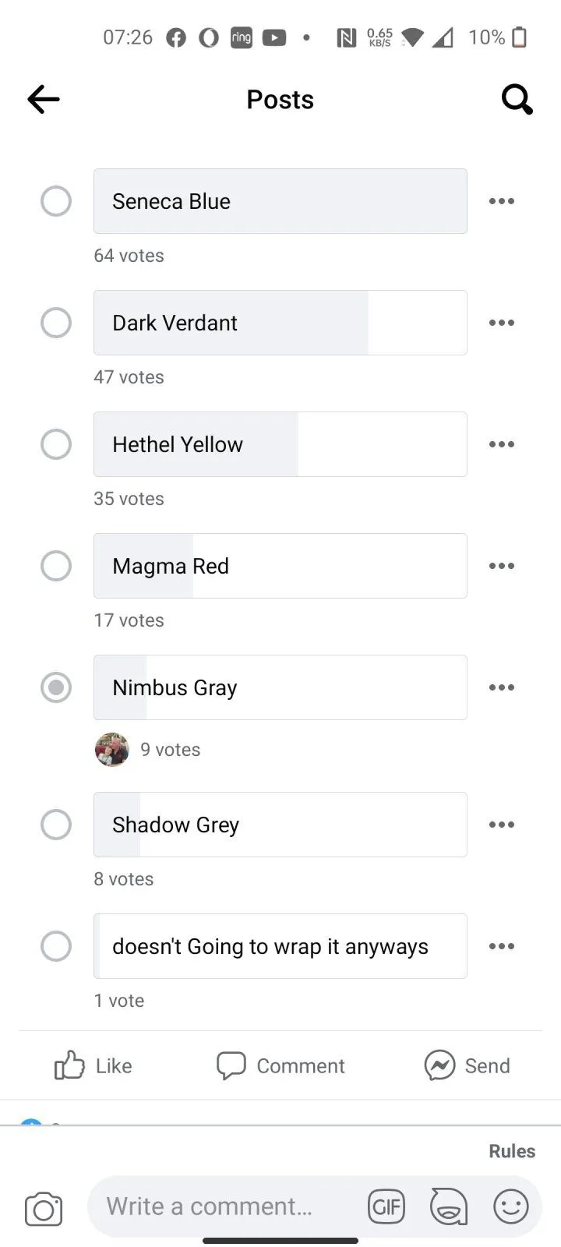
Task: Select the Seneca Blue radio button
Action: tap(56, 201)
